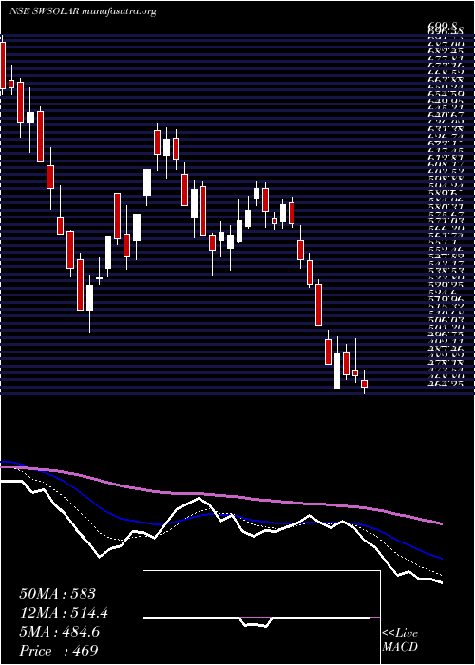Click the most recent candlestick at chart's end
This screenshot has width=475, height=665.
364,383
